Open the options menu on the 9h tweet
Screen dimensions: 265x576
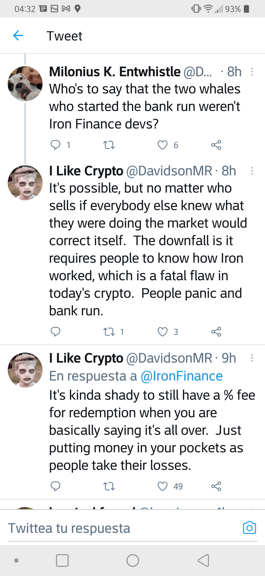(x=252, y=358)
